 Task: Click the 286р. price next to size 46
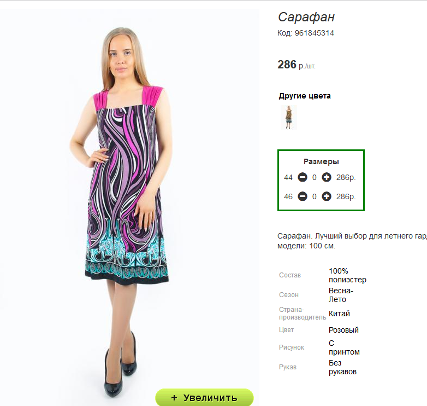(346, 196)
